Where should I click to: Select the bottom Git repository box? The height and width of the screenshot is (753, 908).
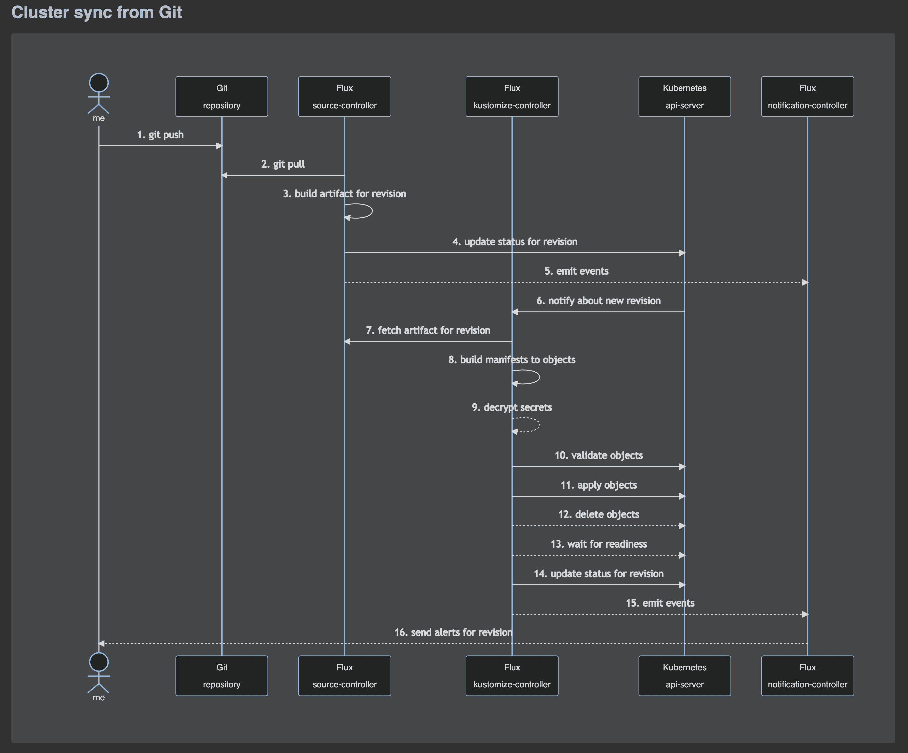pyautogui.click(x=222, y=676)
